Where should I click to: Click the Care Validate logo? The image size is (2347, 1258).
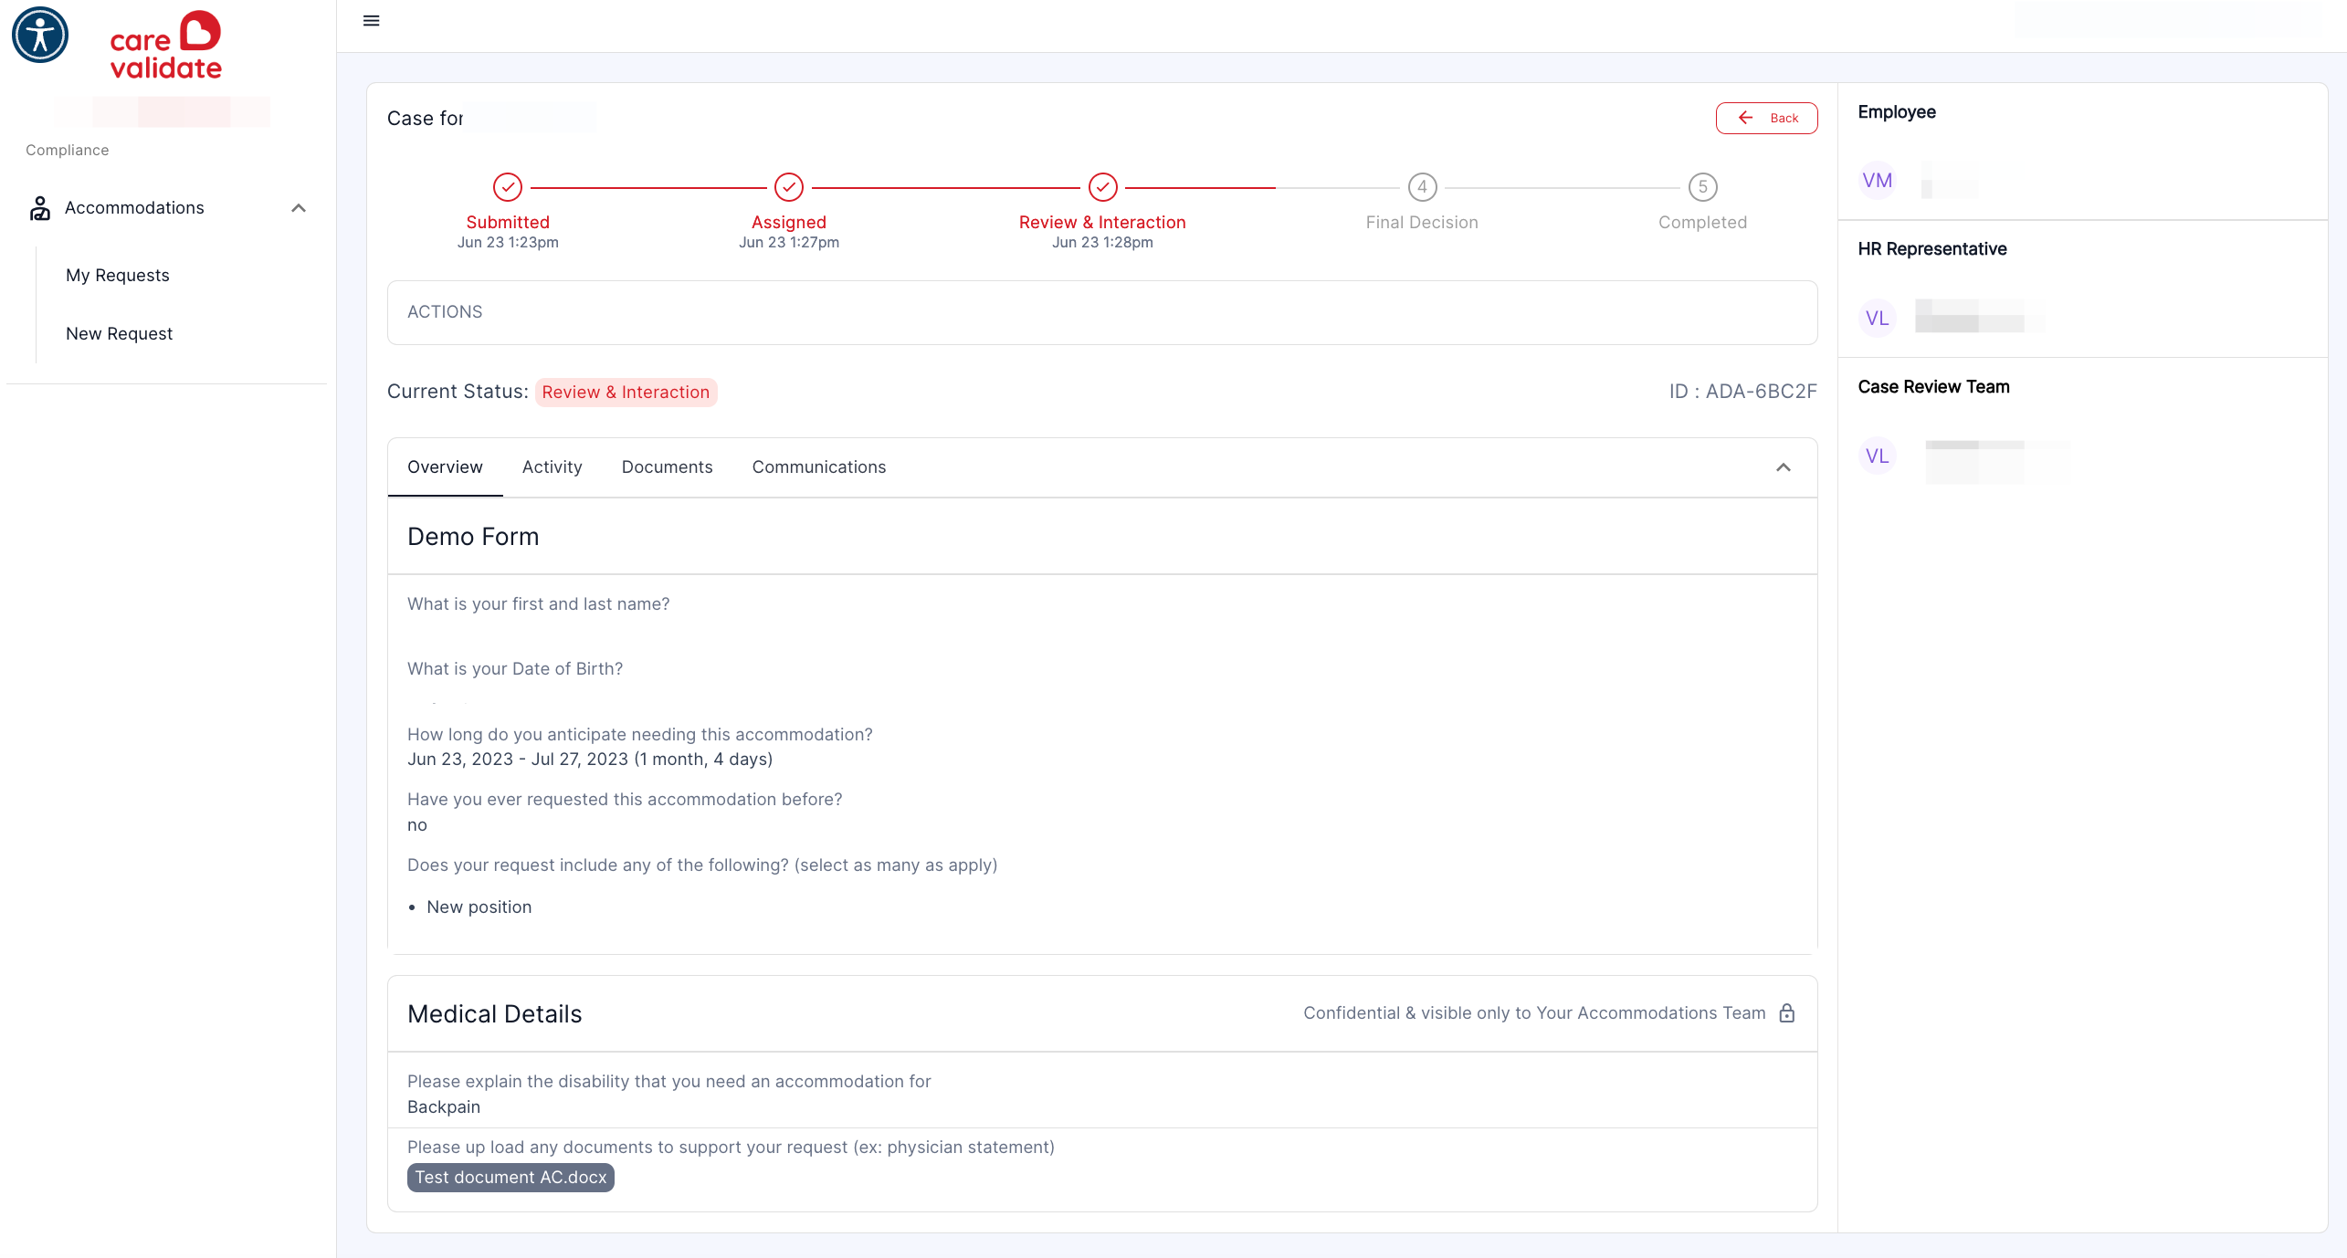pyautogui.click(x=165, y=45)
